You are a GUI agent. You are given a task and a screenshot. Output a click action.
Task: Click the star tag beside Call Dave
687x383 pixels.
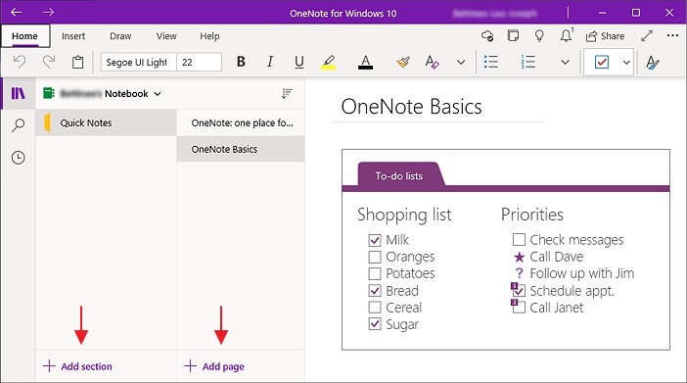coord(520,257)
